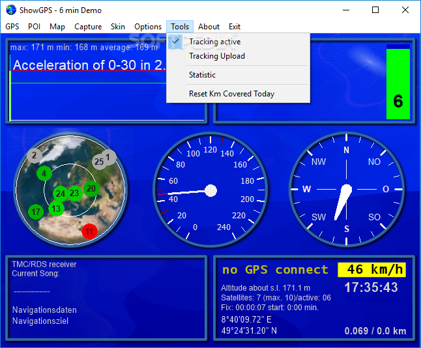Viewport: 421px width, 348px height.
Task: Click satellite marker 1
Action: 109,157
